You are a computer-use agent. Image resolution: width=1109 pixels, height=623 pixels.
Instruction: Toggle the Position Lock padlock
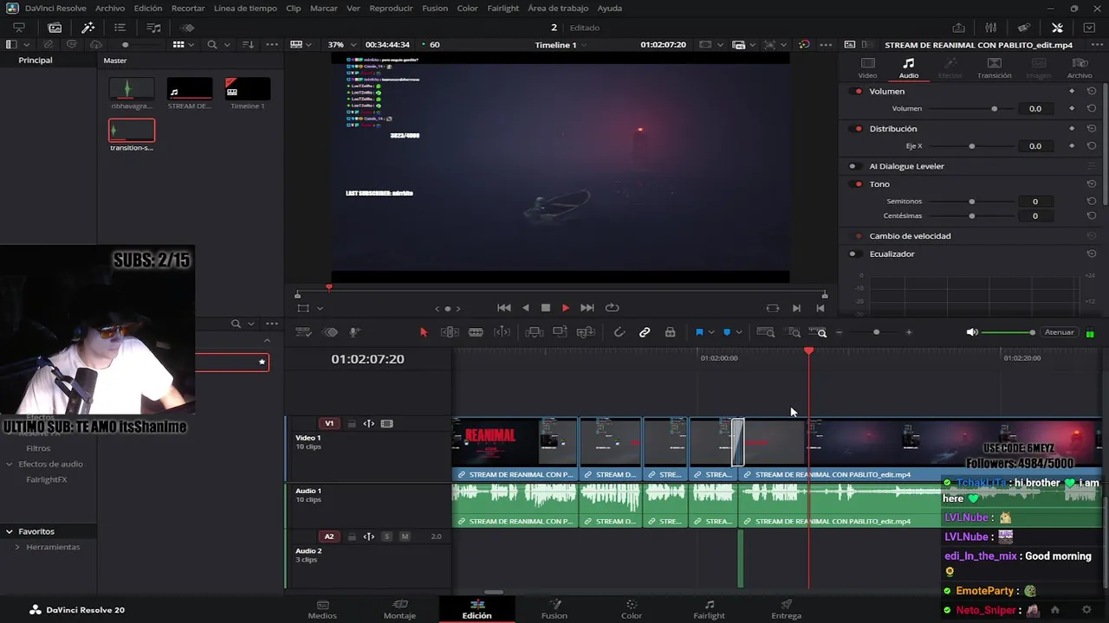(x=670, y=332)
